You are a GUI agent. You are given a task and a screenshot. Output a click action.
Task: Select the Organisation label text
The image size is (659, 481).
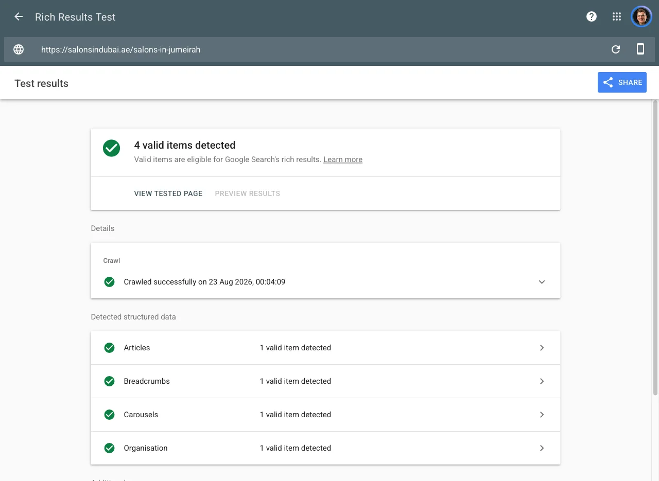146,448
